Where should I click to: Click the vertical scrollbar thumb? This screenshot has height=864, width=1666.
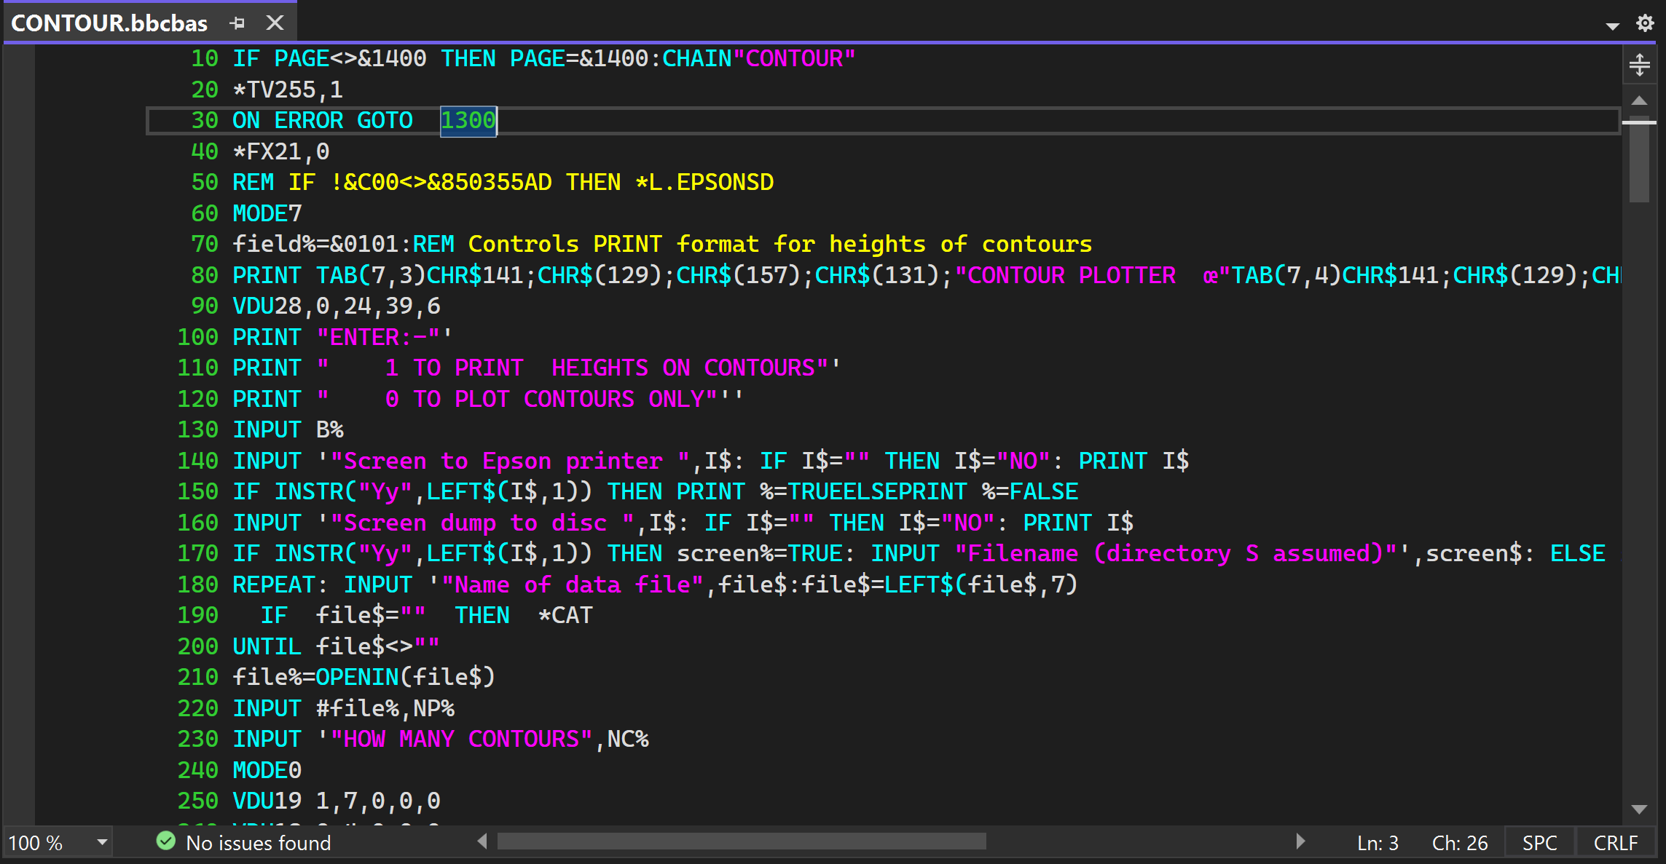coord(1640,158)
